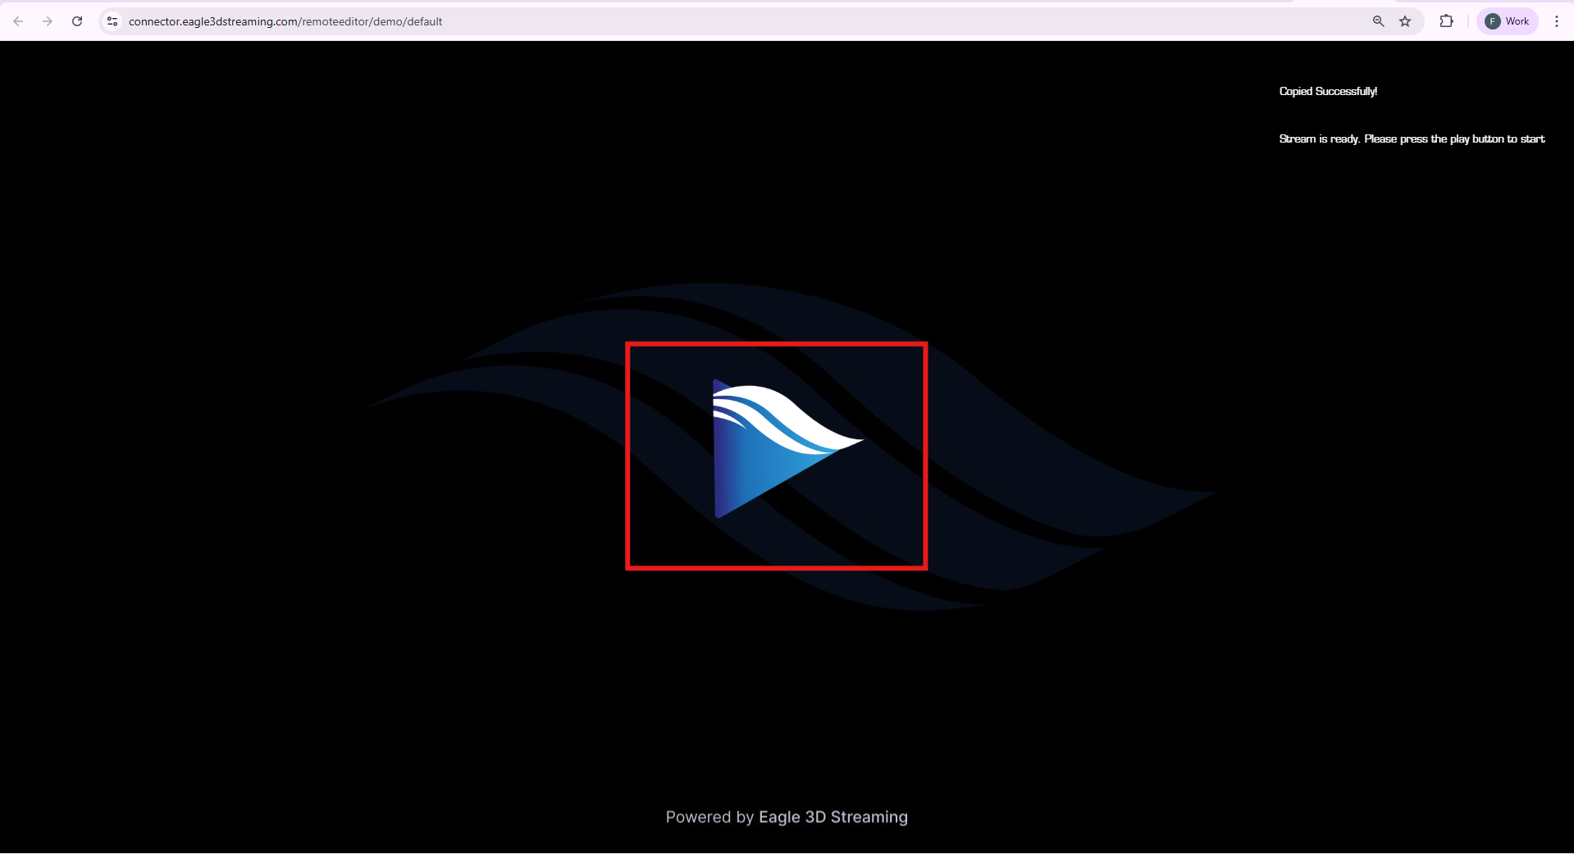
Task: Open the Extensions puzzle icon
Action: pos(1446,21)
